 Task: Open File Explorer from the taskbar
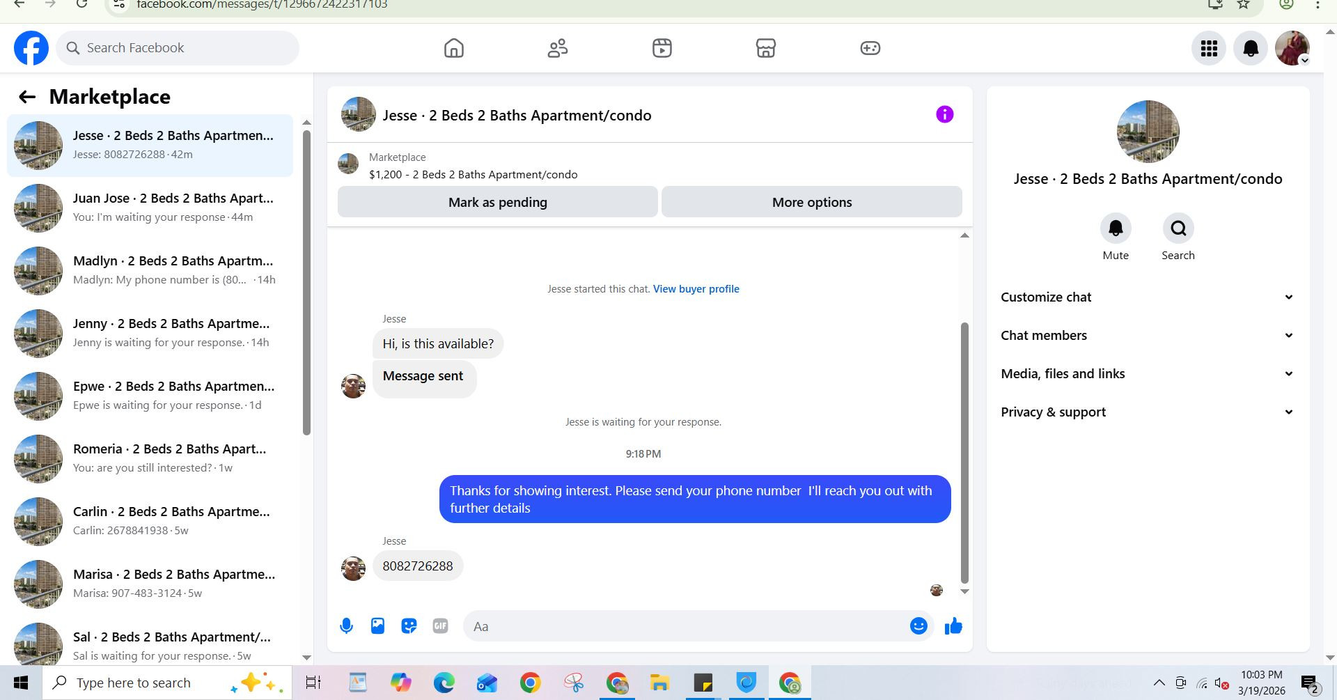(x=659, y=683)
